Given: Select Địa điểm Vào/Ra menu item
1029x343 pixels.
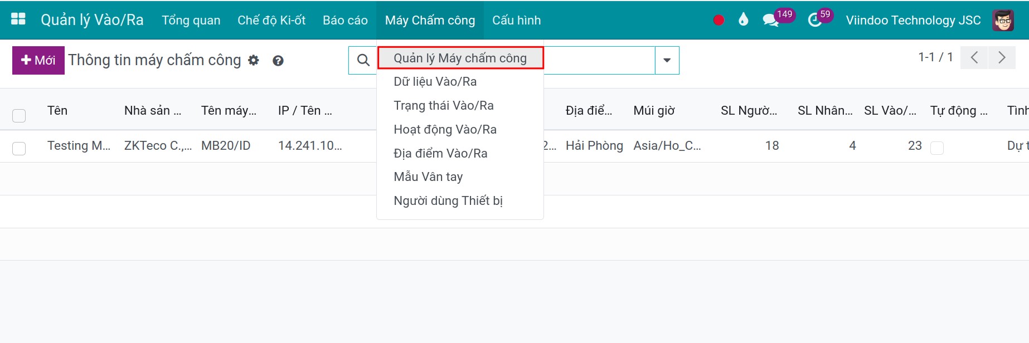Looking at the screenshot, I should point(460,153).
